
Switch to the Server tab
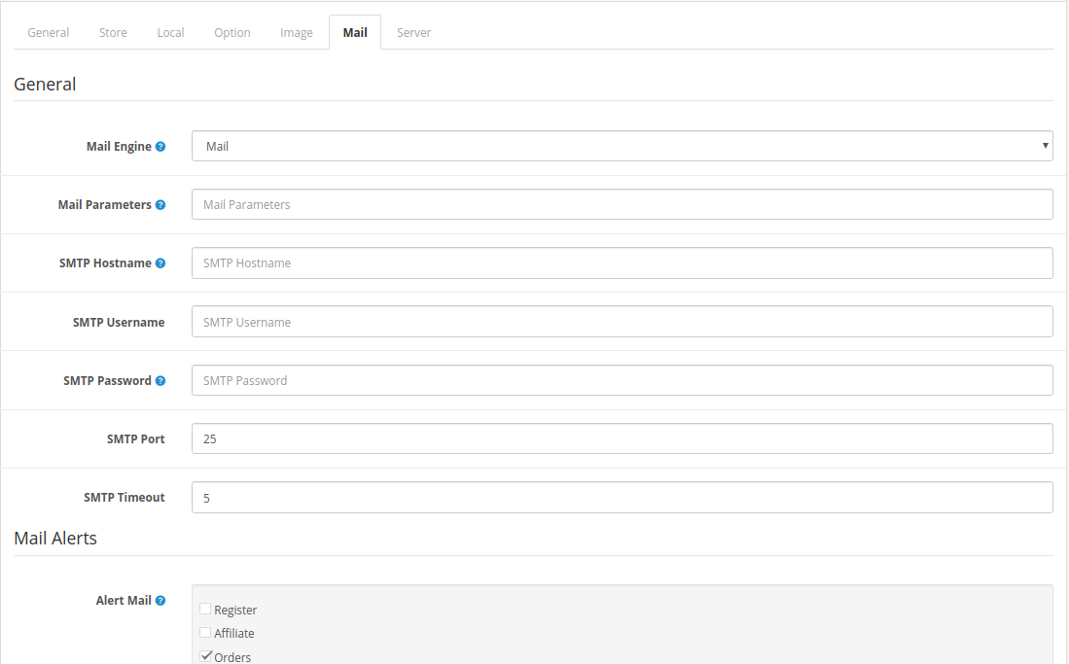click(413, 33)
